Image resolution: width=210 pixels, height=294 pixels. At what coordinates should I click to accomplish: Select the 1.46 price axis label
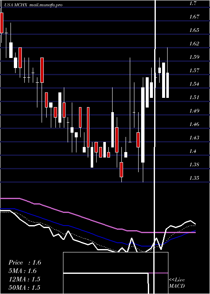pos(194,124)
